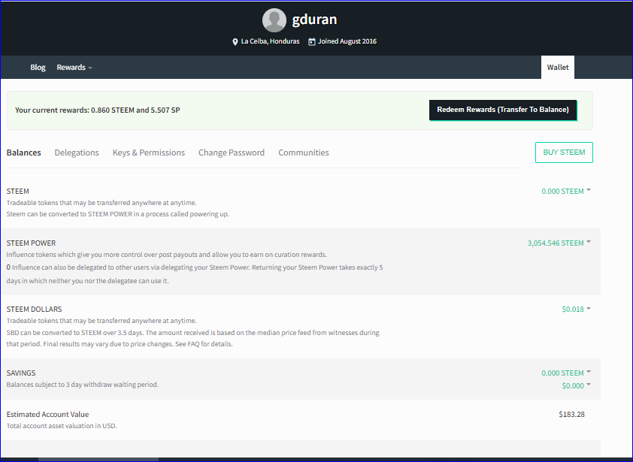The height and width of the screenshot is (462, 633).
Task: Click the gduran profile avatar
Action: click(x=274, y=20)
